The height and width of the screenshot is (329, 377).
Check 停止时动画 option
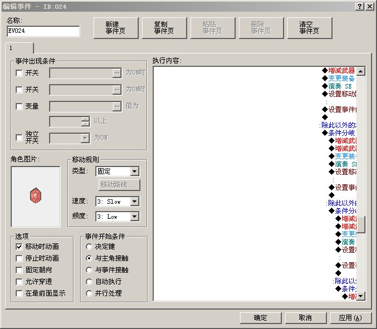pyautogui.click(x=19, y=258)
